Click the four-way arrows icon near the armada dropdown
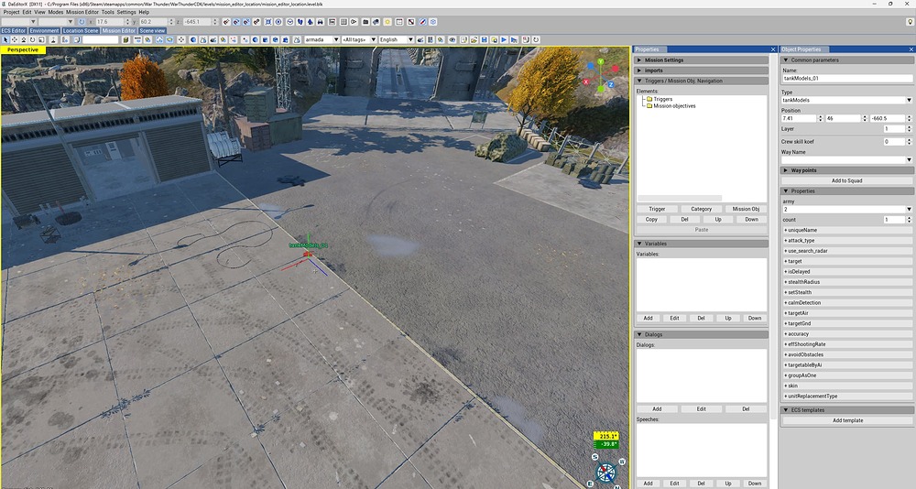Viewport: 916px width, 489px height. click(x=181, y=39)
